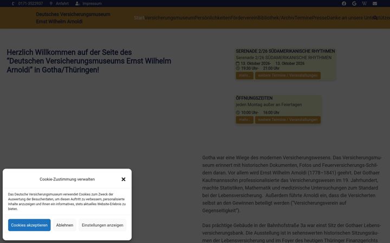The width and height of the screenshot is (390, 243).
Task: Click mehr button under Öffnungszeiten
Action: [x=244, y=119]
